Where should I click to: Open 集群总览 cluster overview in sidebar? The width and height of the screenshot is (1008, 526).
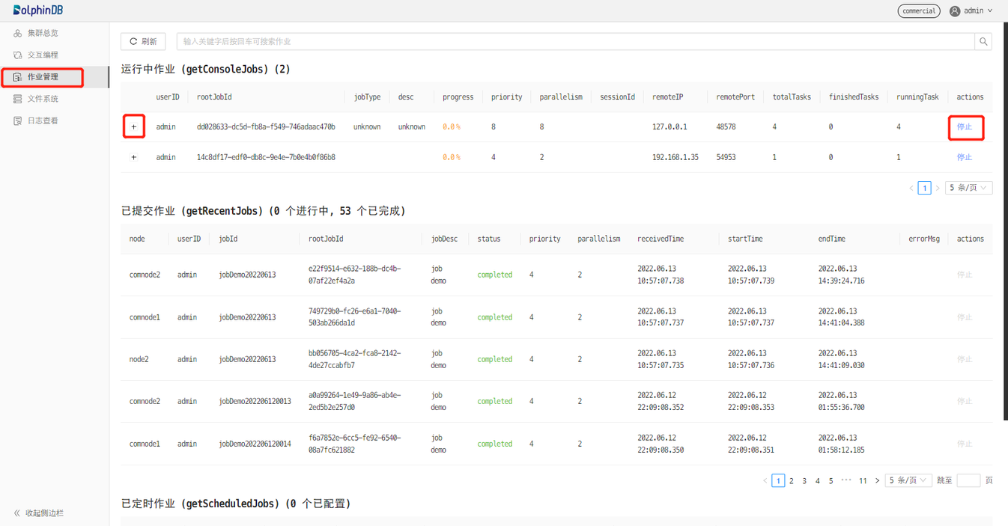coord(43,33)
